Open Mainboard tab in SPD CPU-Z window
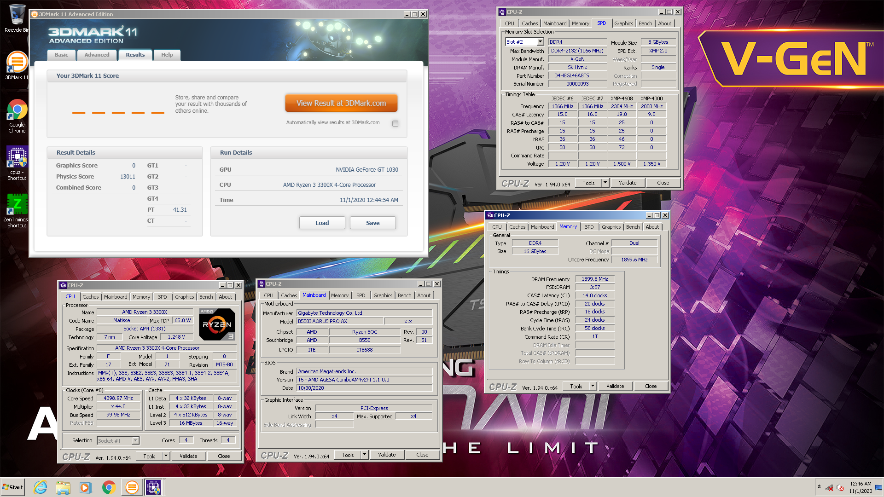Viewport: 884px width, 497px height. tap(555, 23)
